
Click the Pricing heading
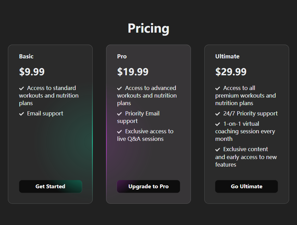pos(148,28)
